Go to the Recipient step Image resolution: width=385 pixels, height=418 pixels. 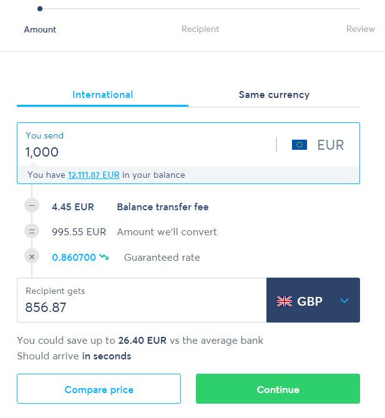(200, 29)
